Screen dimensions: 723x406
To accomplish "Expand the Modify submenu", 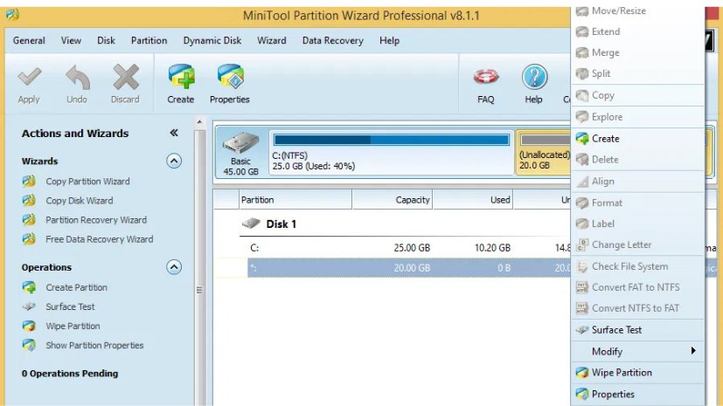I will point(636,351).
